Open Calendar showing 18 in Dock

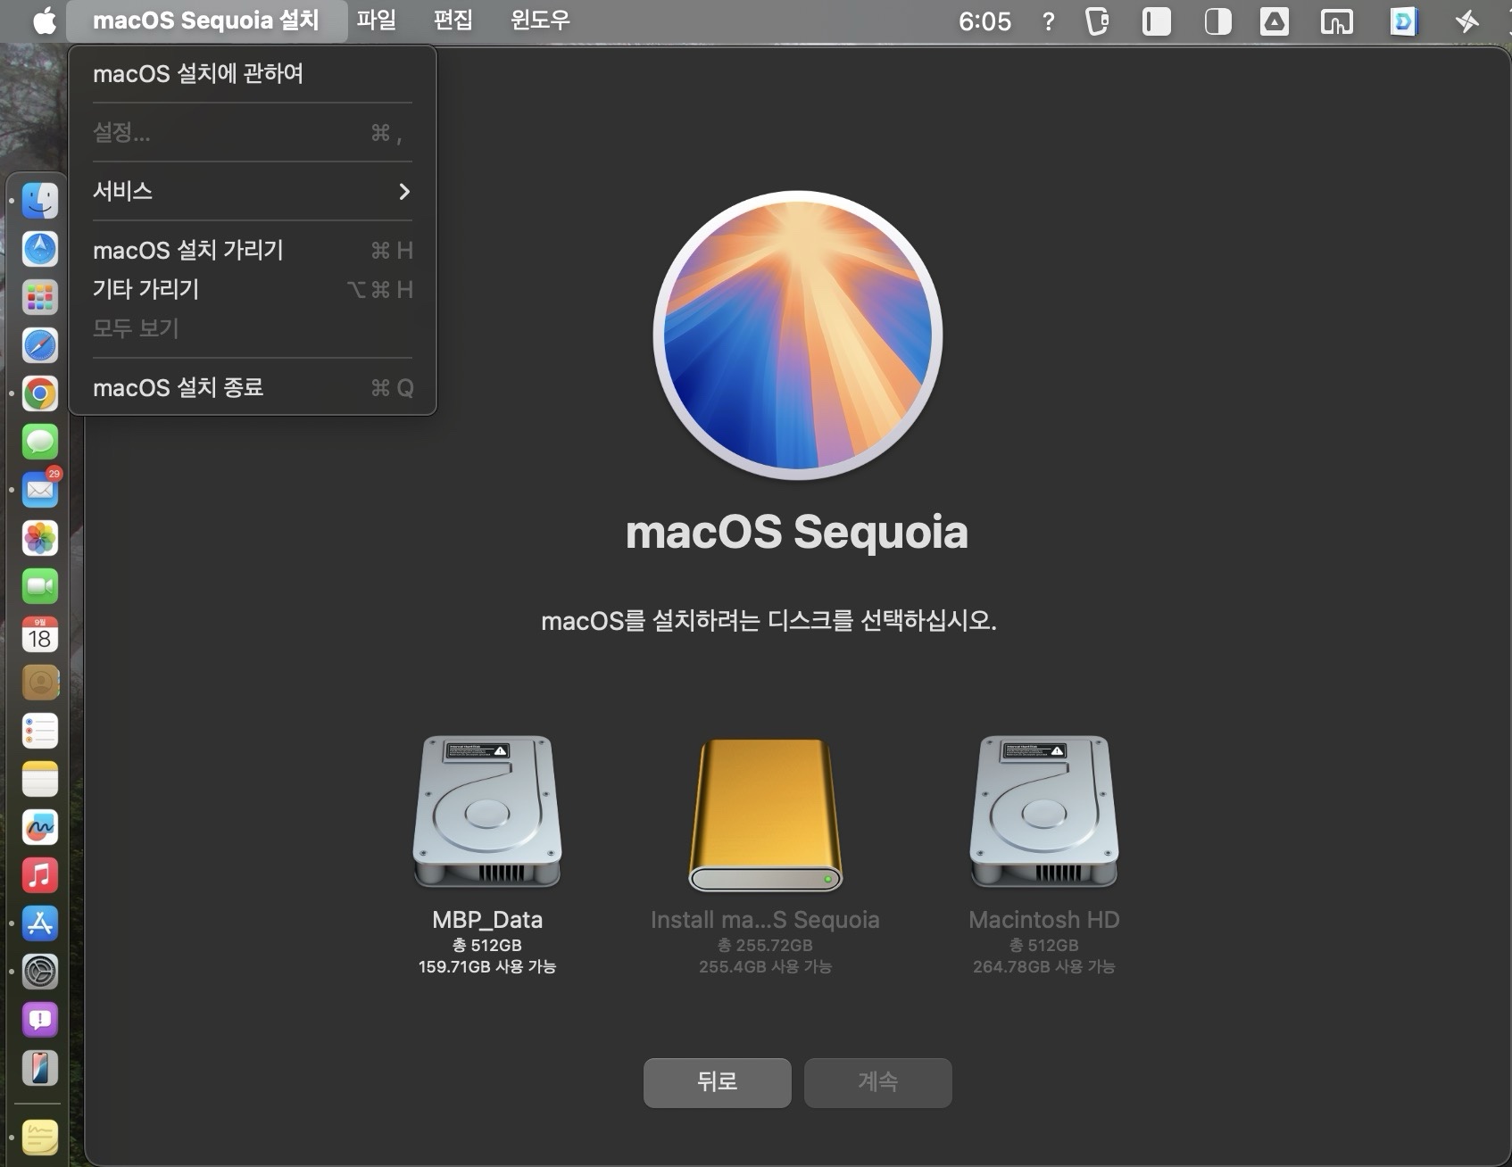pyautogui.click(x=40, y=634)
